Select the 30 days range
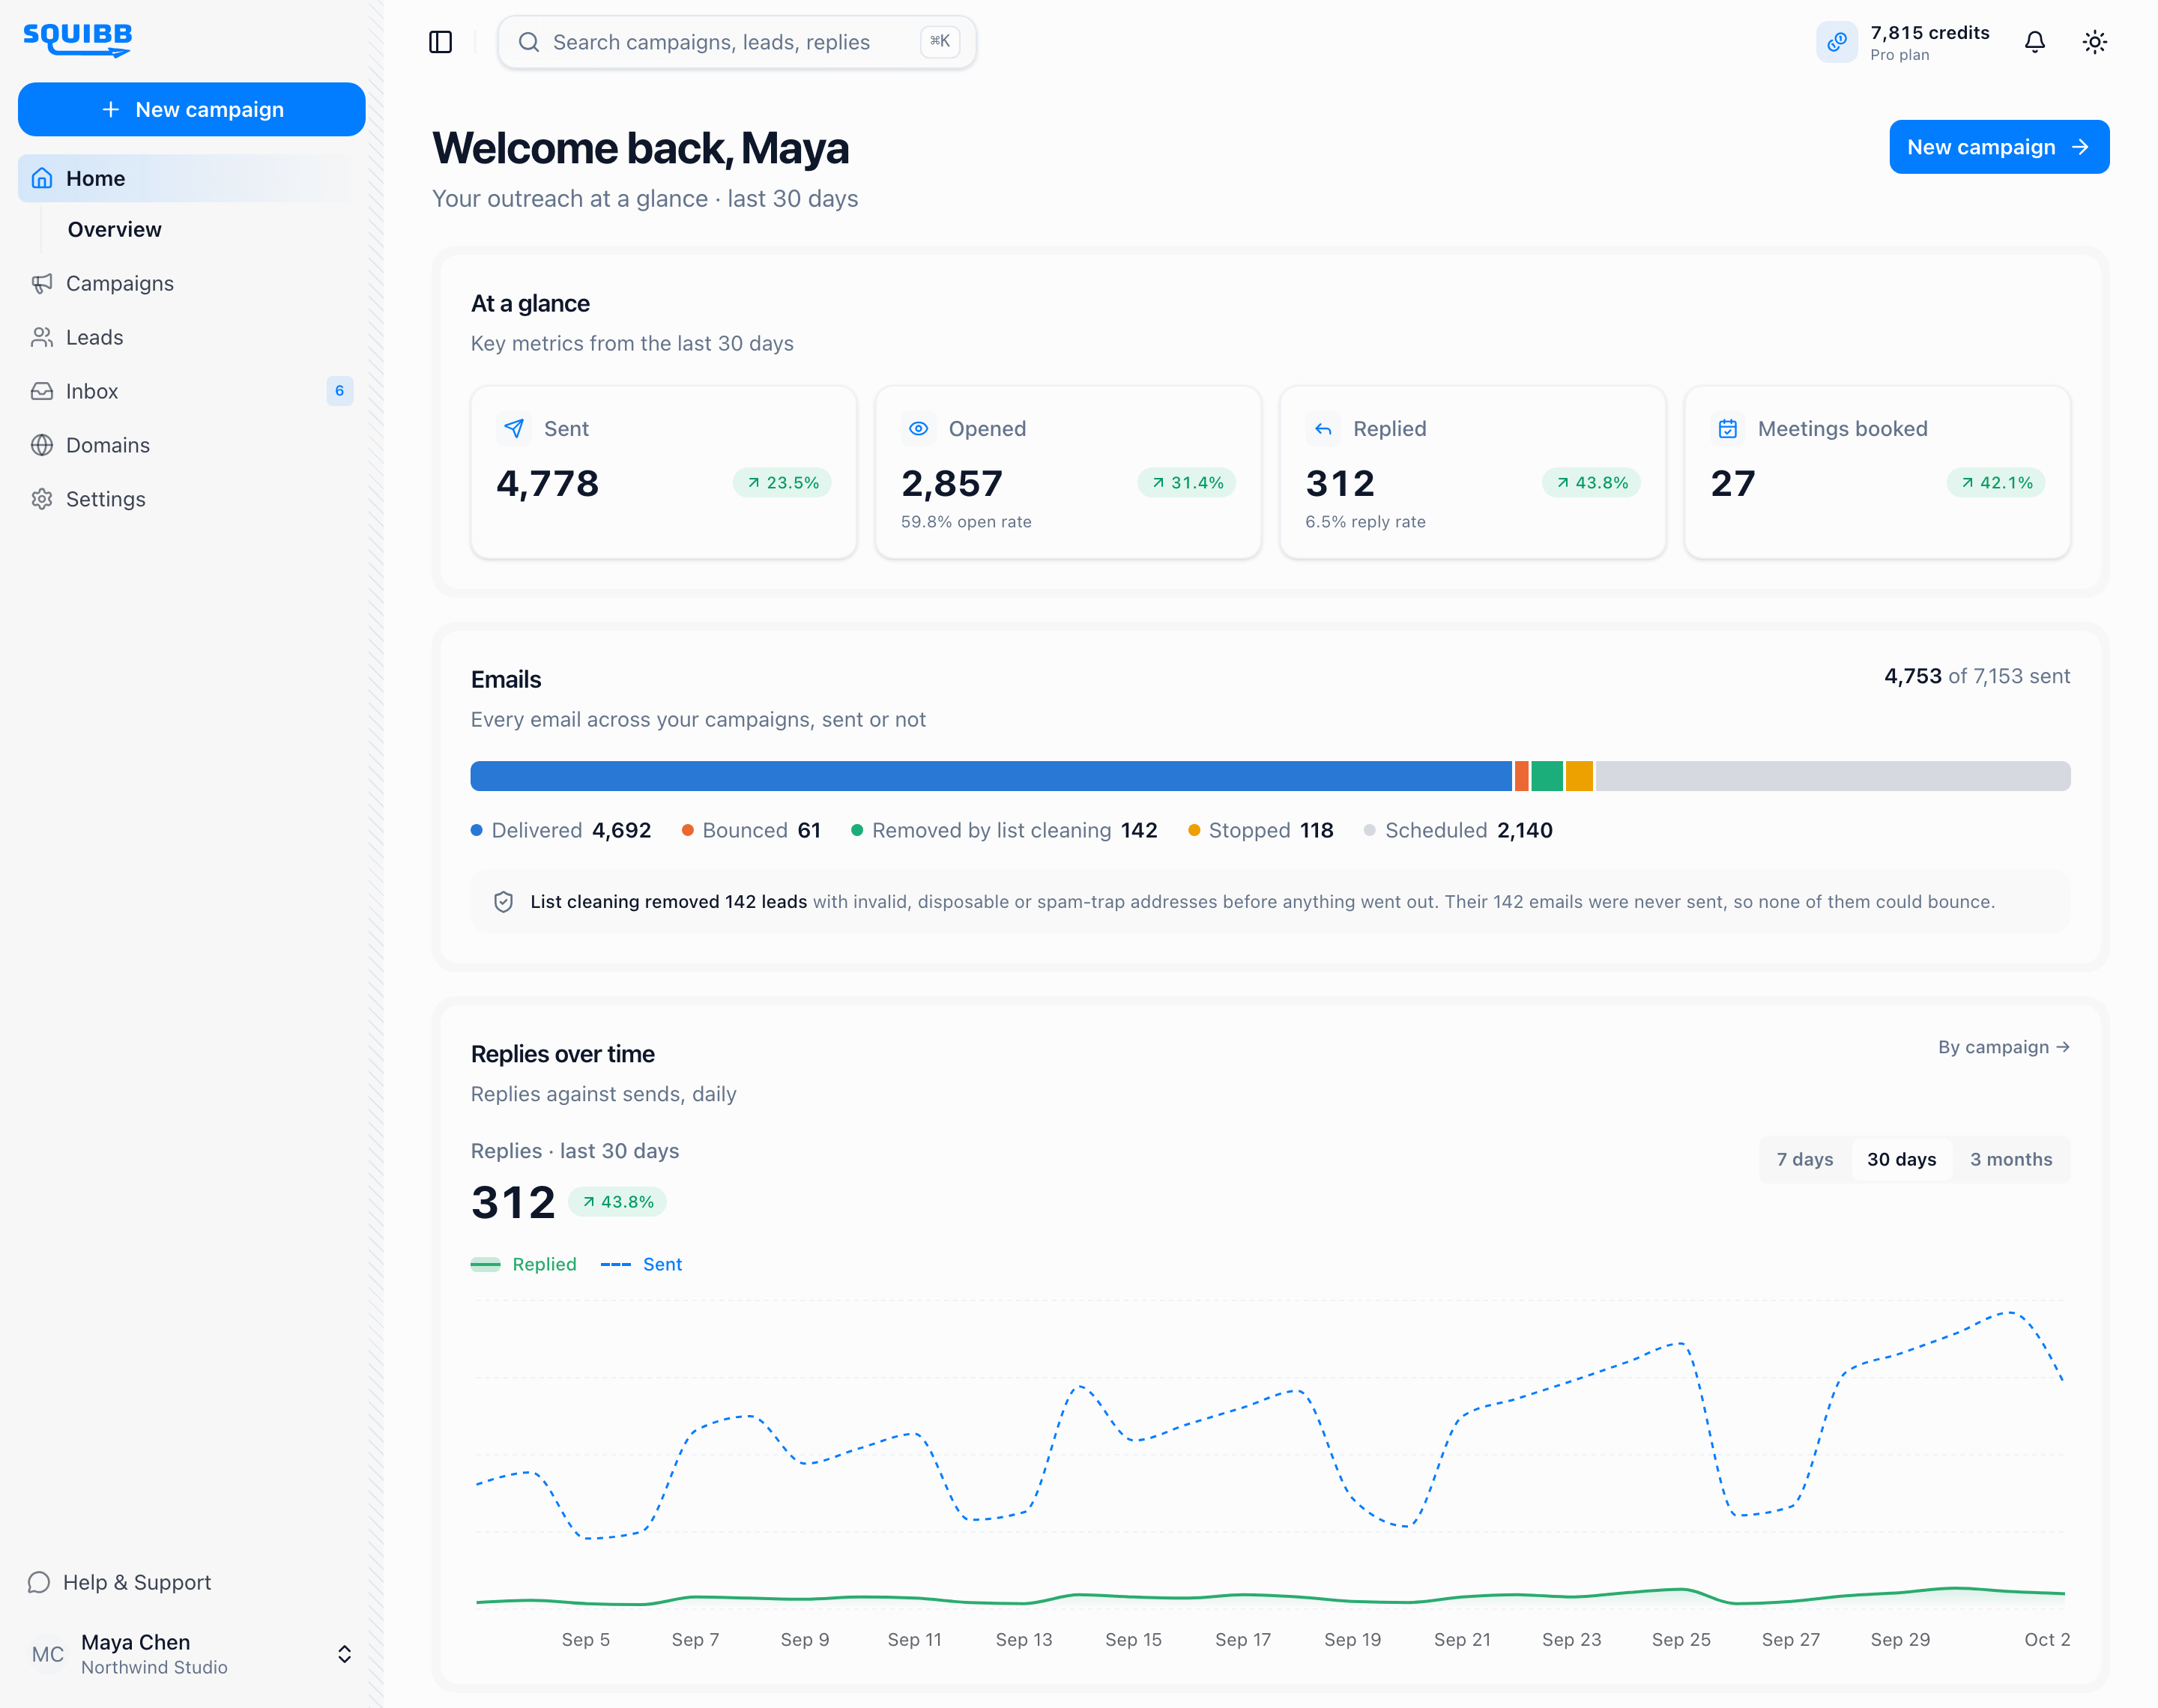 (x=1901, y=1159)
